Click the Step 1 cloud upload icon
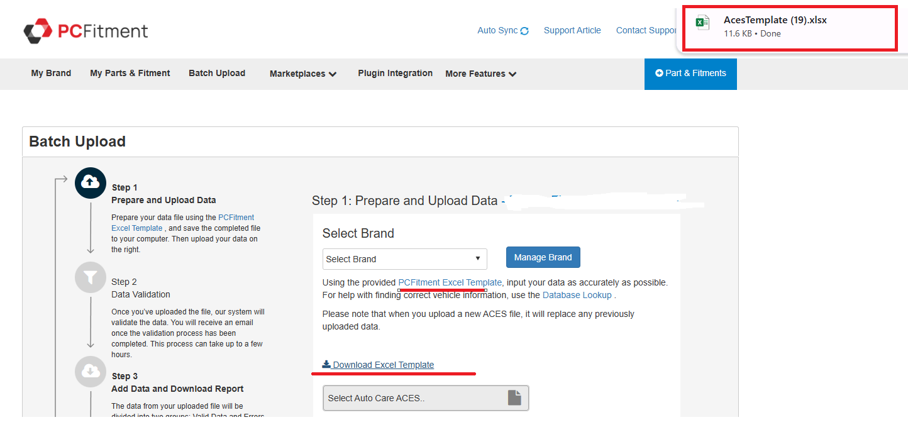 [91, 183]
